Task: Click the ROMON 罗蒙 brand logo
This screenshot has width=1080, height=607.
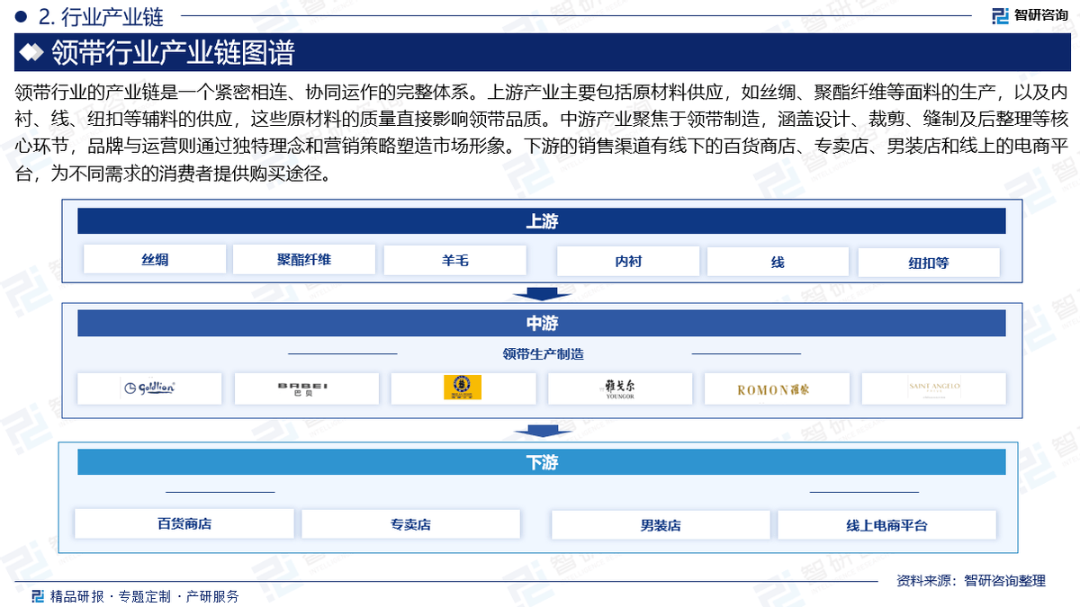Action: click(x=776, y=388)
